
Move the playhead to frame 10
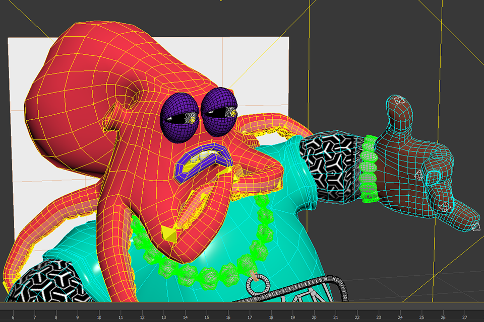click(x=99, y=317)
